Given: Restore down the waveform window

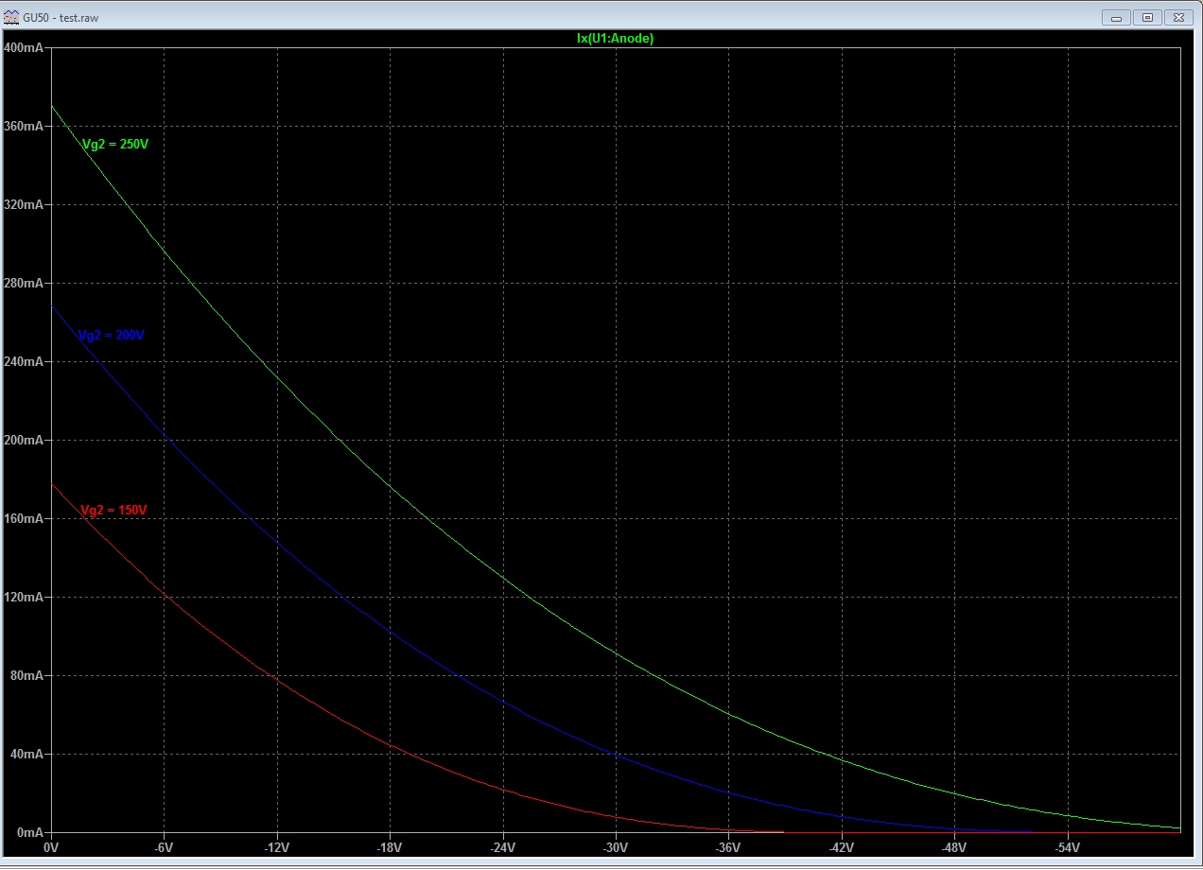Looking at the screenshot, I should (1147, 17).
